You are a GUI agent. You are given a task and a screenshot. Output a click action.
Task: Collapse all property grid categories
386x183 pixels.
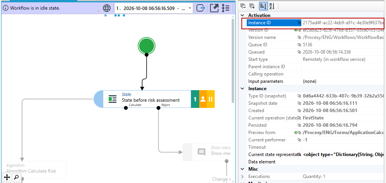pyautogui.click(x=243, y=6)
